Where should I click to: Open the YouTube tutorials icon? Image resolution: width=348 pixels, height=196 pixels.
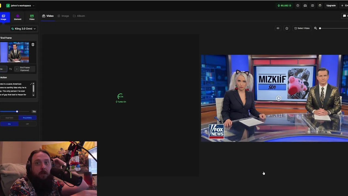click(312, 5)
